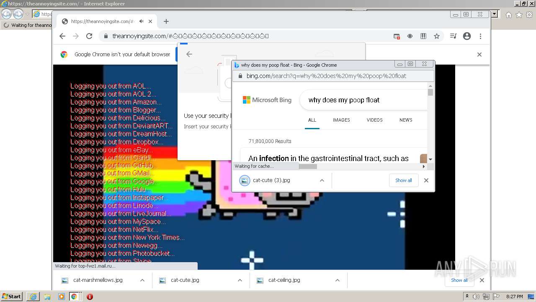Click the system tray volume icon
This screenshot has height=302, width=536.
(x=476, y=297)
